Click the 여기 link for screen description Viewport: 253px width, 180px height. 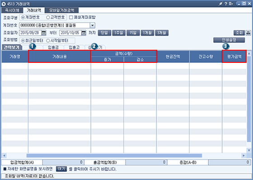click(x=61, y=169)
